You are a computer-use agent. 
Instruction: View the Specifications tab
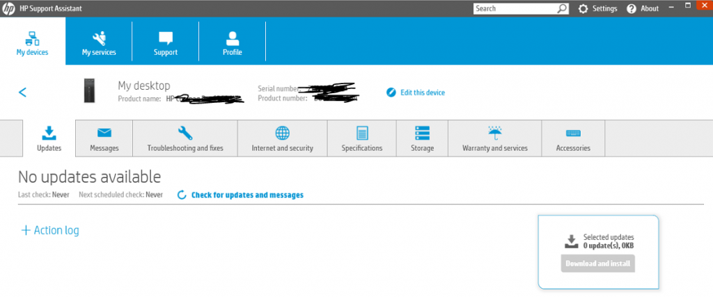tap(361, 138)
